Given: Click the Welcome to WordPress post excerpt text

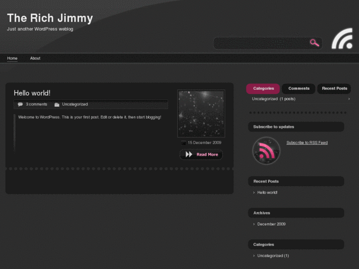Looking at the screenshot, I should pos(90,117).
